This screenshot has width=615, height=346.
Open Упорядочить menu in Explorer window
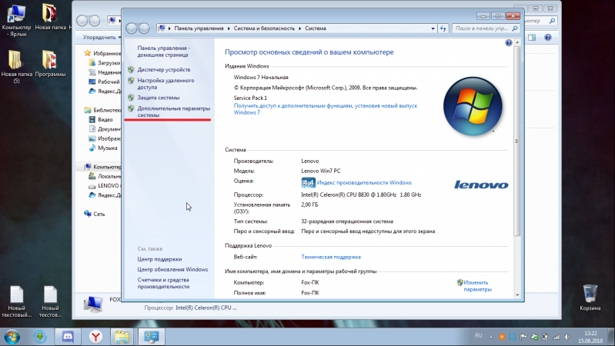102,37
